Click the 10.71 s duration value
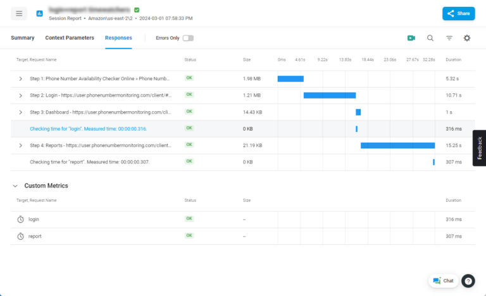 454,95
